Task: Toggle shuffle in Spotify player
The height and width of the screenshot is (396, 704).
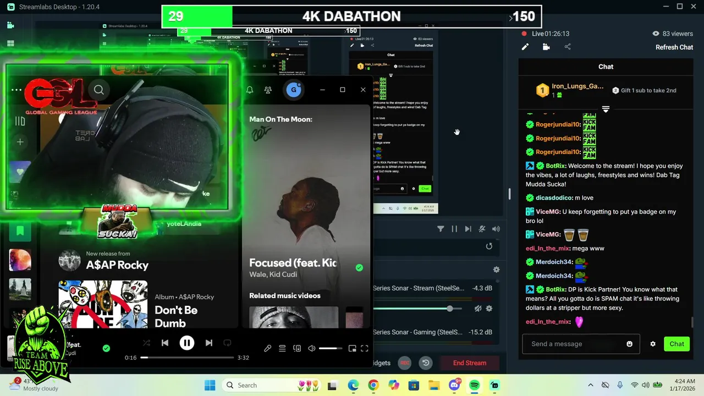Action: point(146,343)
